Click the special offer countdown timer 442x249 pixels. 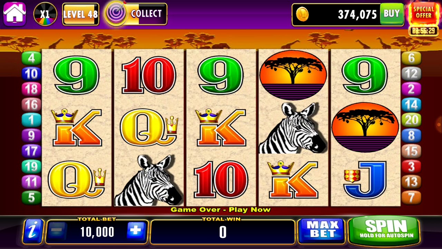(424, 31)
